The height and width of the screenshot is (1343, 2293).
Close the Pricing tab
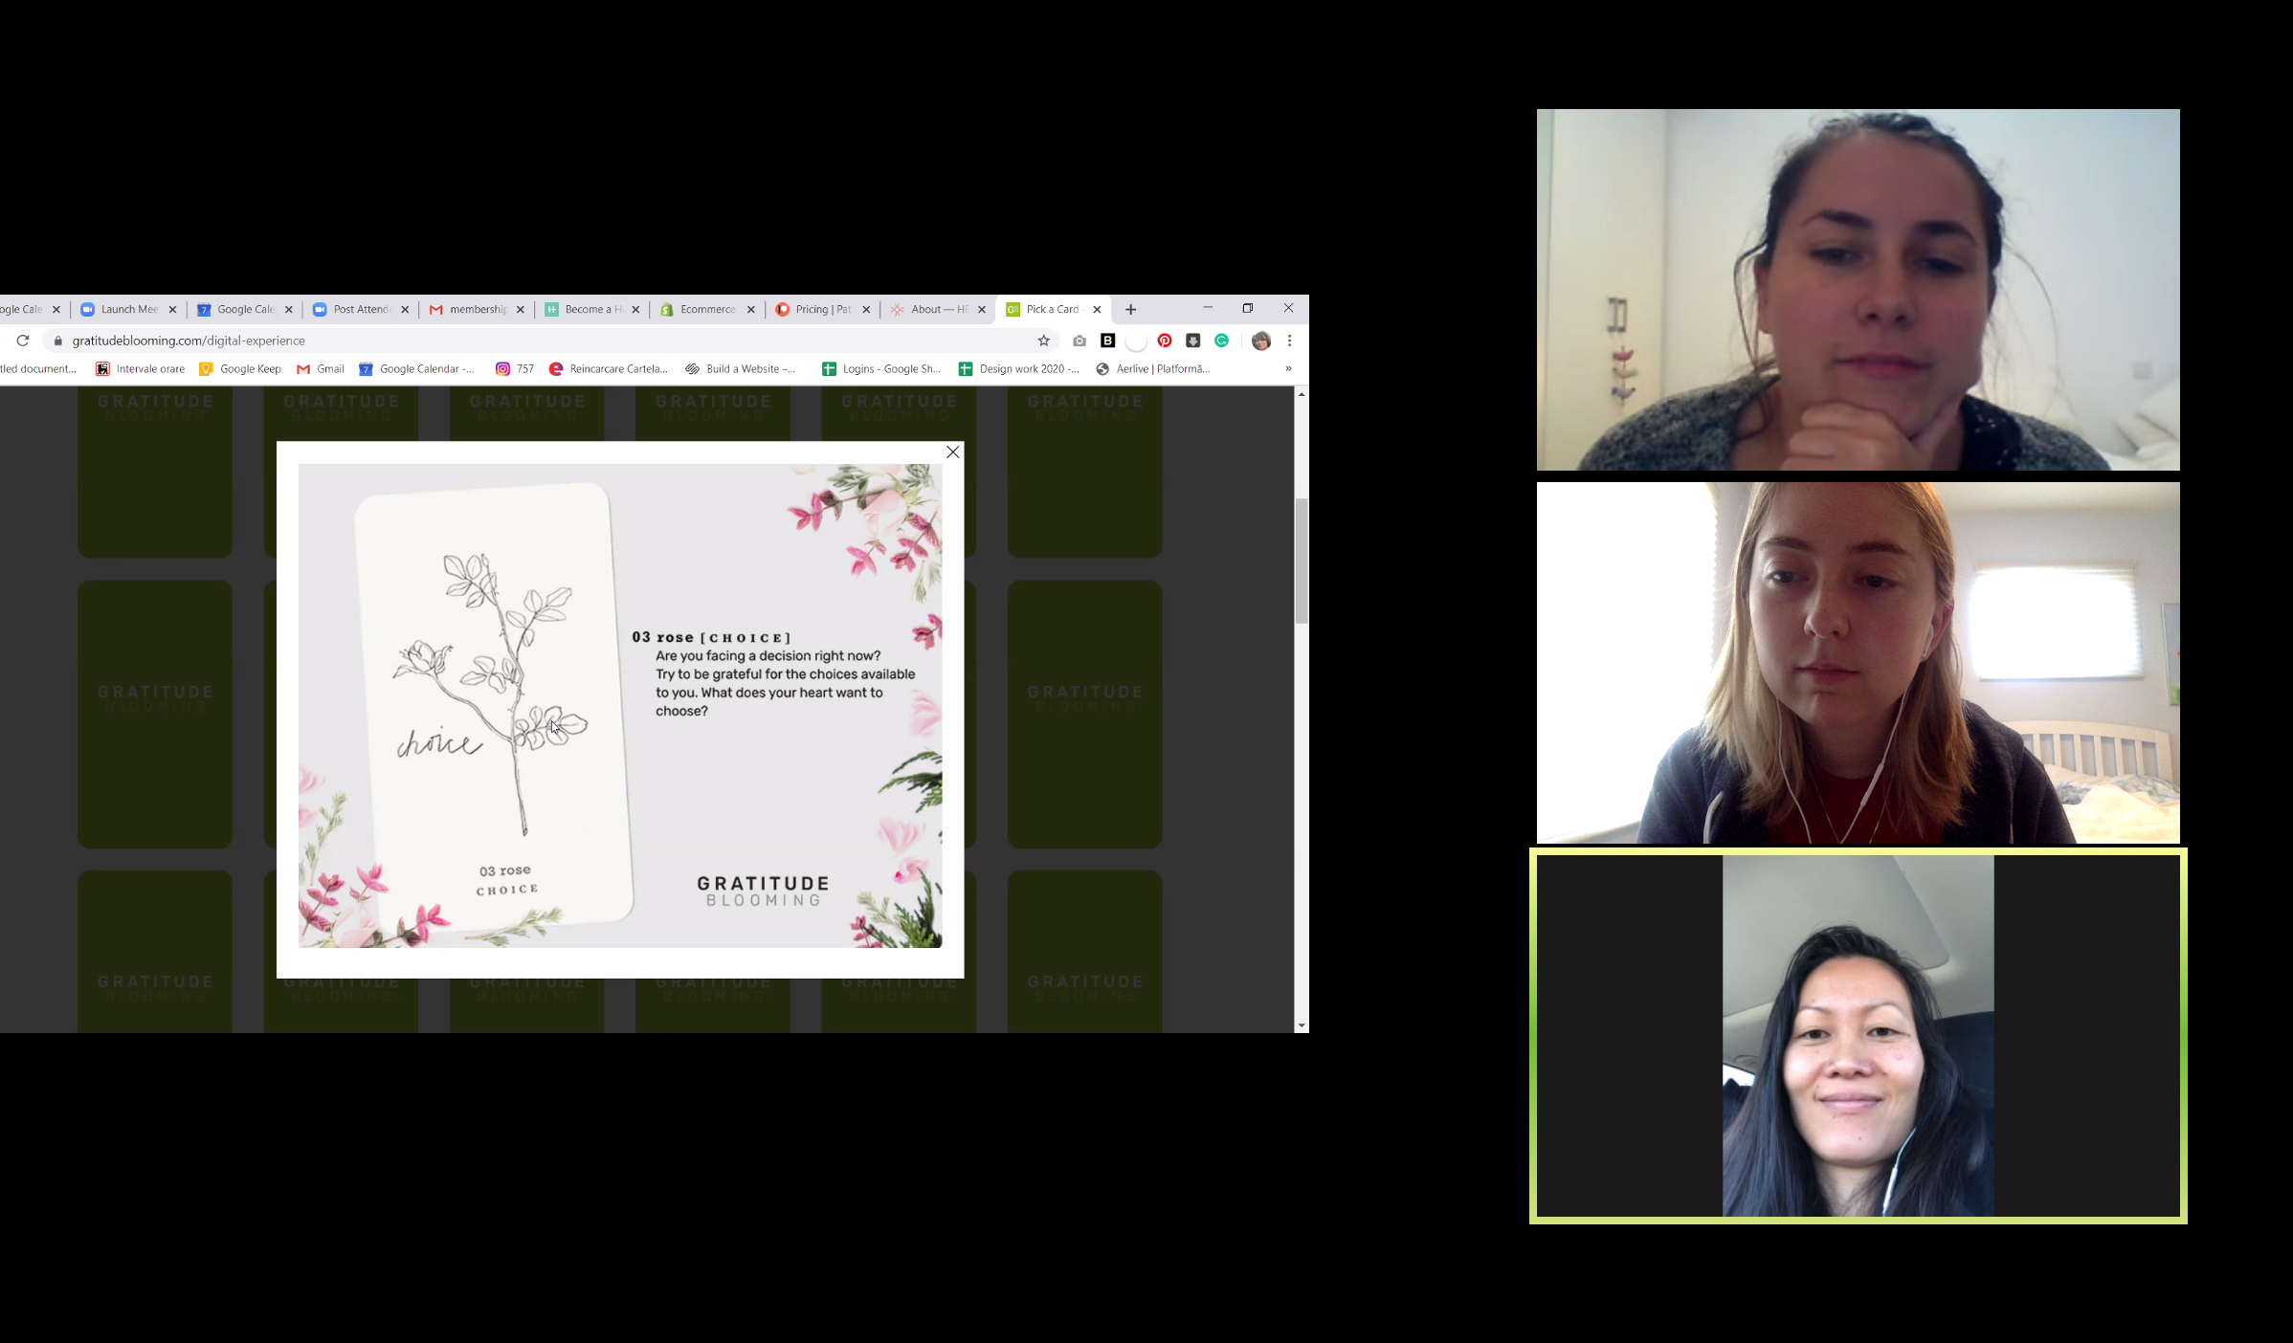click(866, 309)
